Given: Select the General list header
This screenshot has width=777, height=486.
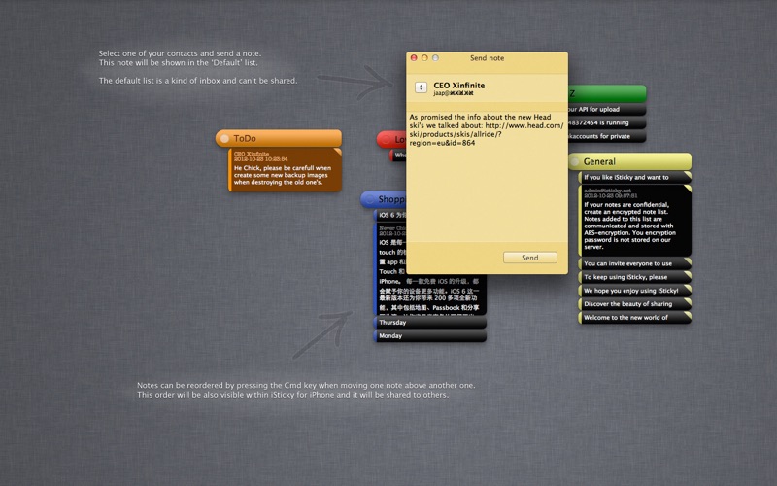Looking at the screenshot, I should click(631, 161).
